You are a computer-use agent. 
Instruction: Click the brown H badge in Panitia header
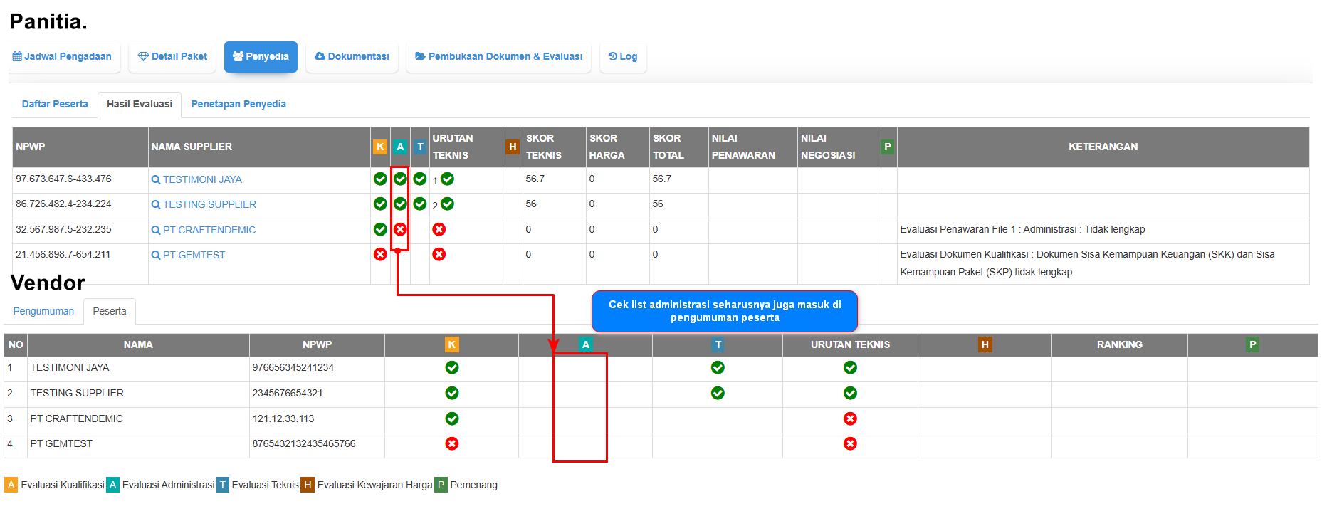512,147
